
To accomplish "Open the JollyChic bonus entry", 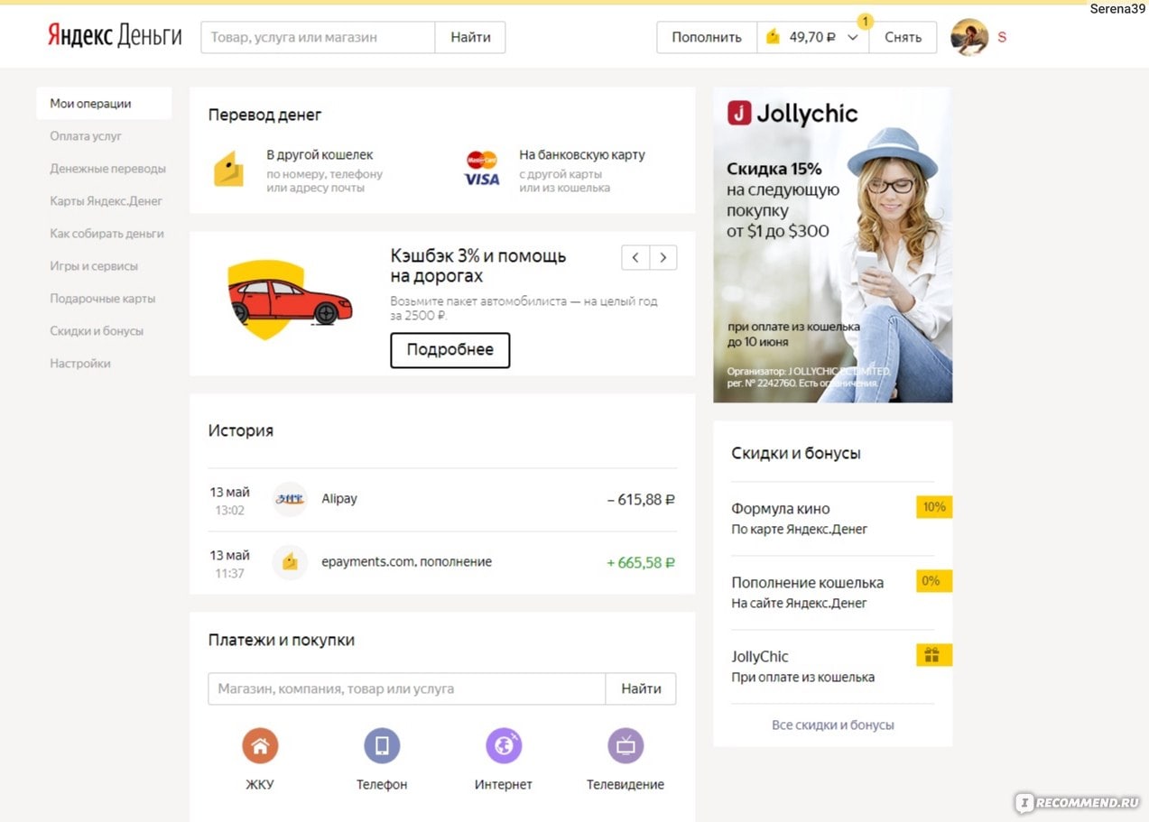I will click(x=833, y=666).
